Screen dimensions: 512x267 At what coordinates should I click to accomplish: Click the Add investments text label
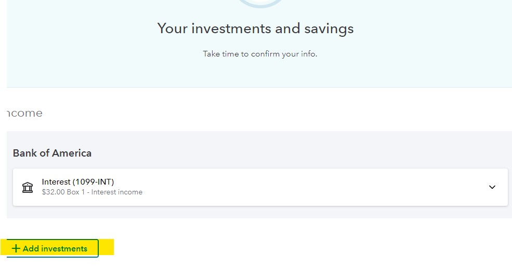(55, 249)
